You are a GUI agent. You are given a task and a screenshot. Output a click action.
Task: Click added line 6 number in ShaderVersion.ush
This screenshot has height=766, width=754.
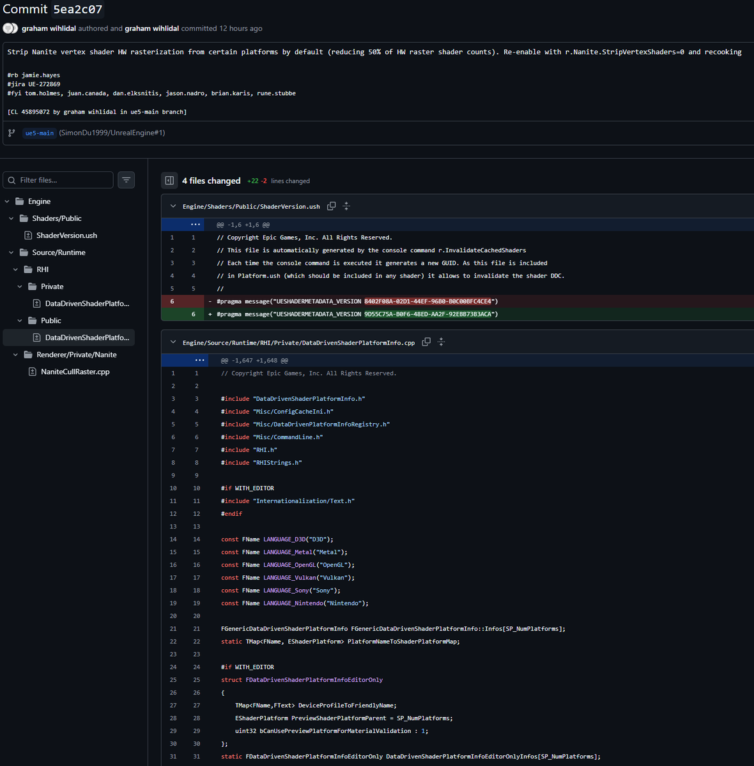point(194,314)
